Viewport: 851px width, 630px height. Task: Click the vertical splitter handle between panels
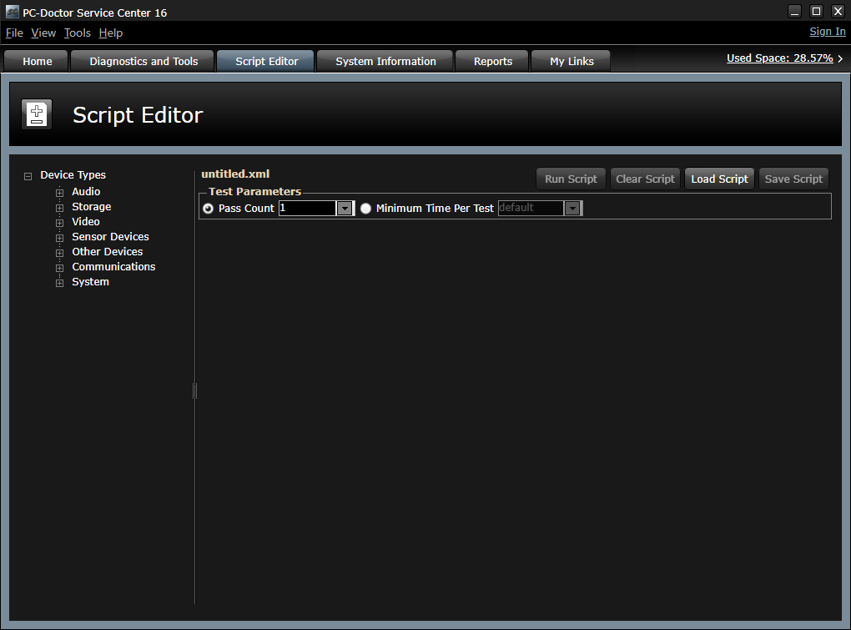pyautogui.click(x=194, y=391)
